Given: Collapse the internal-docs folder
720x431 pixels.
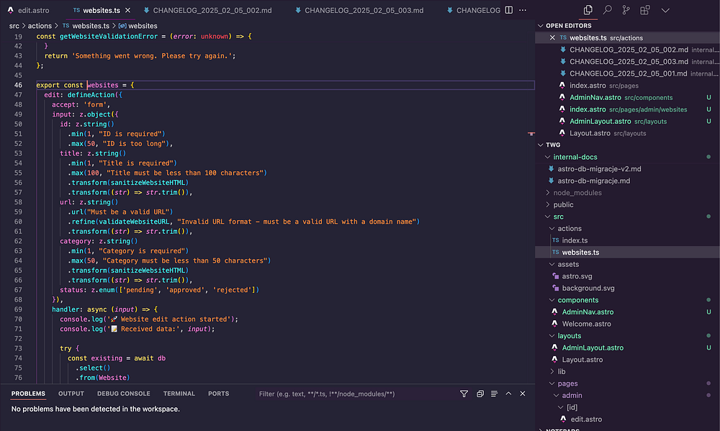Looking at the screenshot, I should pyautogui.click(x=575, y=157).
